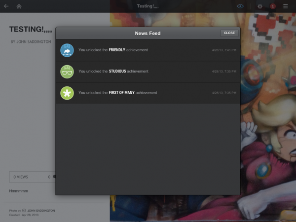Click the Studious row 7:35 PM timestamp
Screen dimensions: 296x222
point(224,72)
